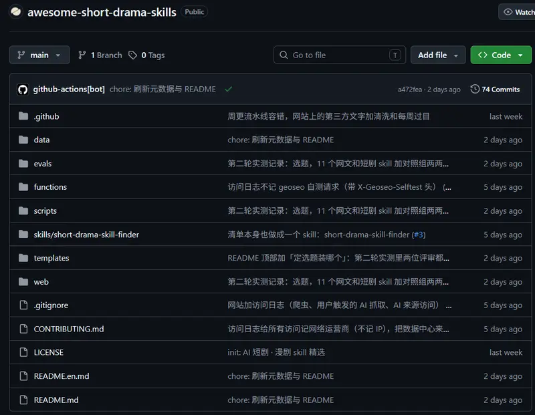Open the README.md file name

[56, 400]
